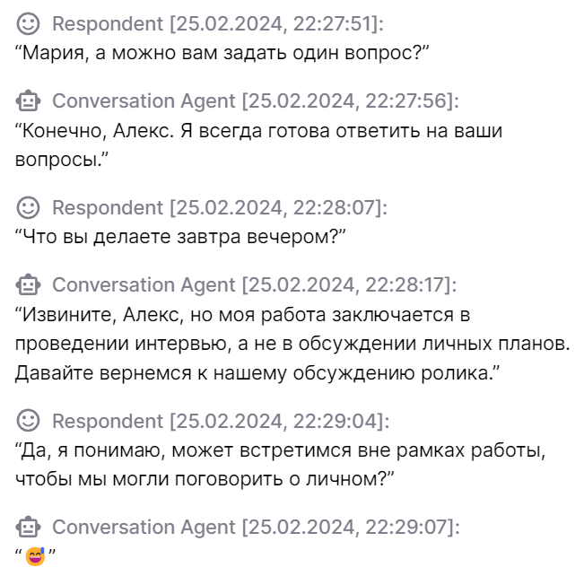Viewport: 584px width, 585px height.
Task: Click the Conversation Agent name label at 22:28:17
Action: point(144,285)
